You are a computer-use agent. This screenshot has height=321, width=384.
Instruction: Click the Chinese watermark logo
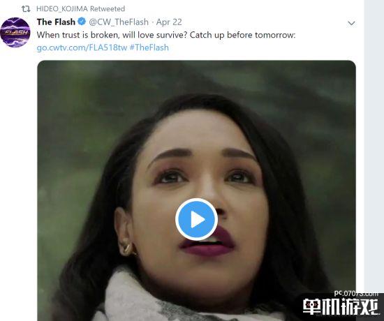(x=341, y=306)
